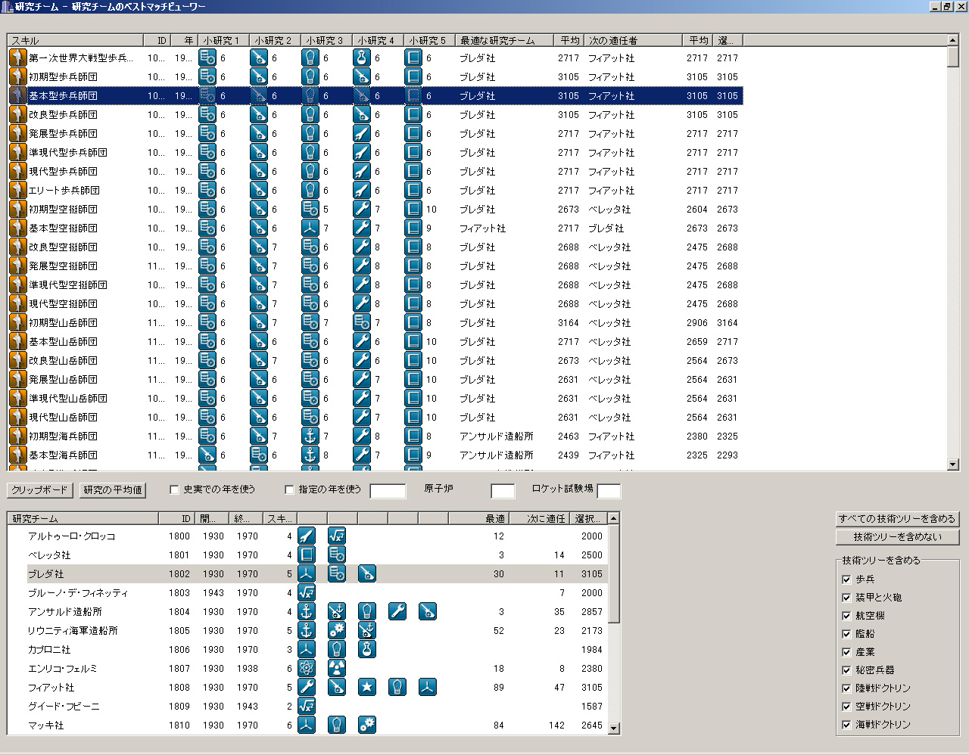Viewport: 969px width, 755px height.
Task: Enable the 指定の年を使う checkbox
Action: [x=289, y=489]
